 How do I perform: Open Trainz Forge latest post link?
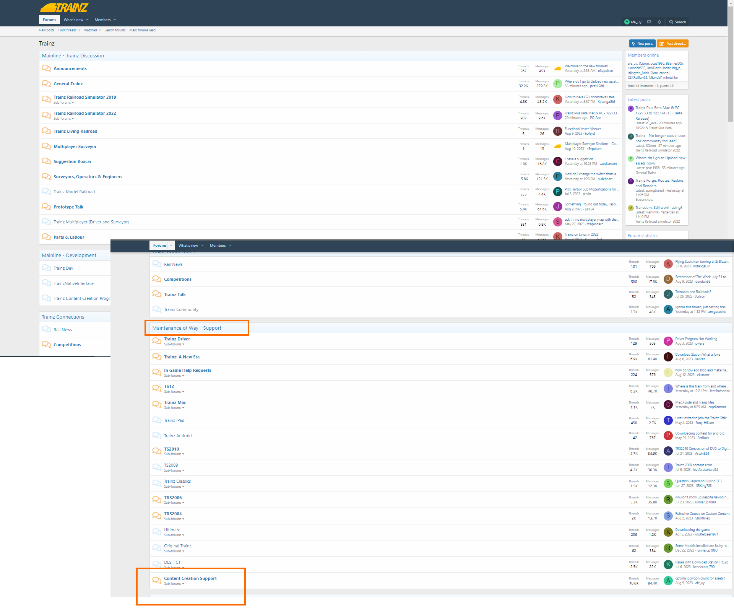point(659,183)
